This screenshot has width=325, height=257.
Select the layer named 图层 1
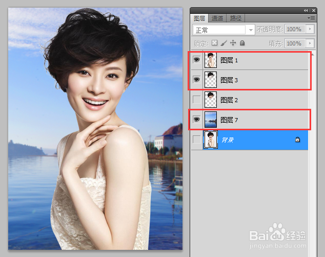point(249,60)
